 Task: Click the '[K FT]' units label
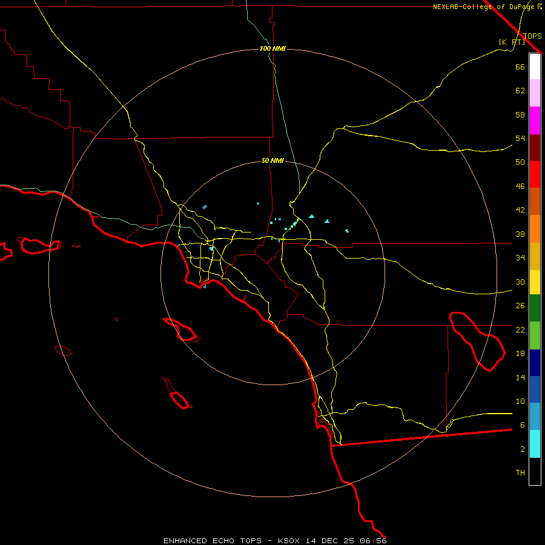tap(512, 42)
